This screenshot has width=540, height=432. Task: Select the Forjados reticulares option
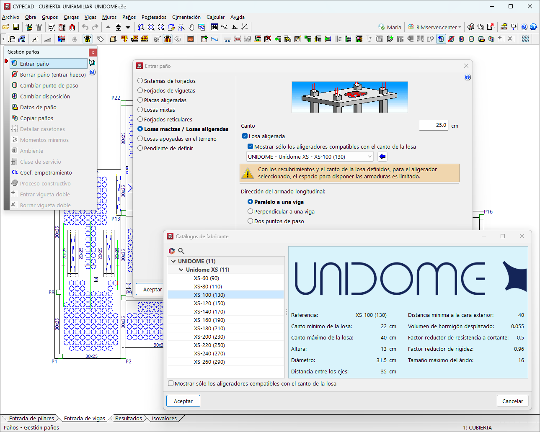click(x=140, y=119)
